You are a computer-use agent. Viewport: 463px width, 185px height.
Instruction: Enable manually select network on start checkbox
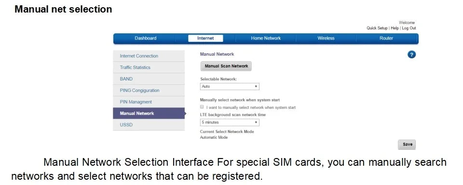(x=202, y=107)
